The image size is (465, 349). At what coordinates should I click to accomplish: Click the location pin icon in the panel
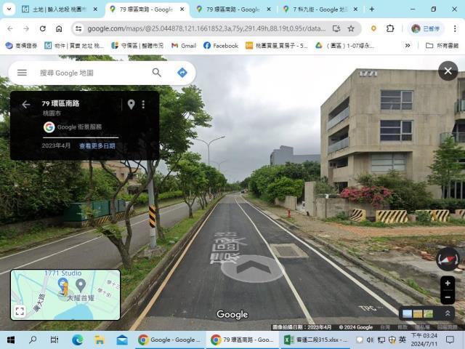point(131,104)
